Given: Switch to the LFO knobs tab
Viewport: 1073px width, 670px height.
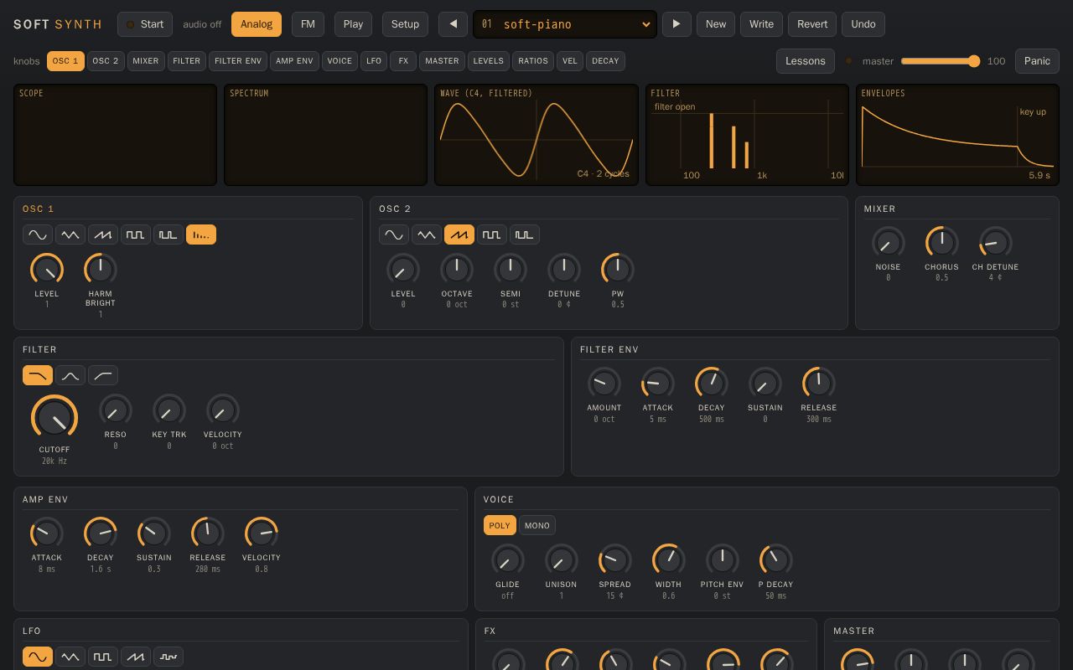Looking at the screenshot, I should (x=374, y=61).
